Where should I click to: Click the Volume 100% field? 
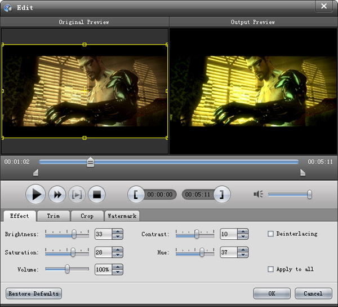103,269
